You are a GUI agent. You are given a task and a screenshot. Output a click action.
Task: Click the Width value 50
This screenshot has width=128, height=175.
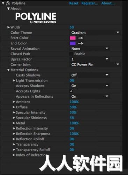72,27
